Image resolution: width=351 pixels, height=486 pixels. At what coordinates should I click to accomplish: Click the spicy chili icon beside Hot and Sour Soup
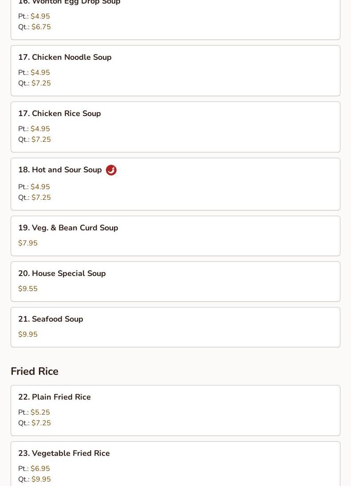point(111,170)
